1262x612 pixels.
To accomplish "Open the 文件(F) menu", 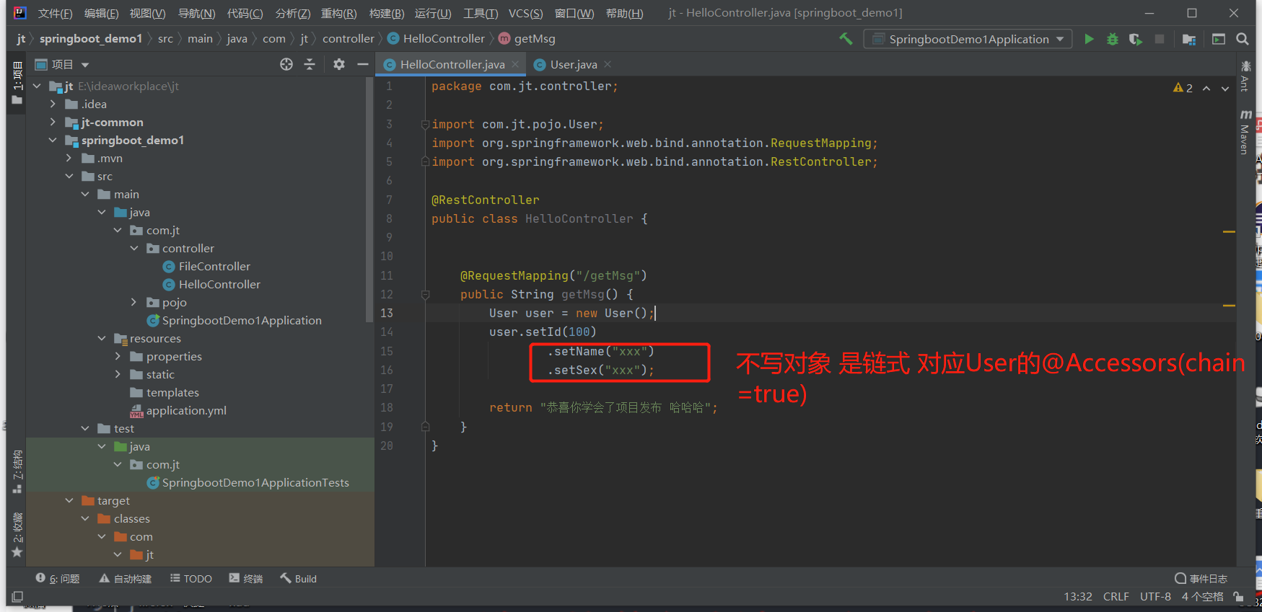I will point(55,14).
